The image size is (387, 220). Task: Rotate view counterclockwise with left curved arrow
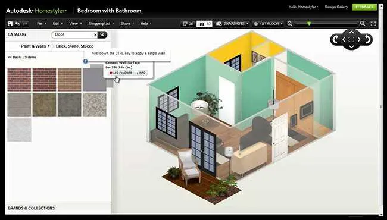(x=335, y=39)
